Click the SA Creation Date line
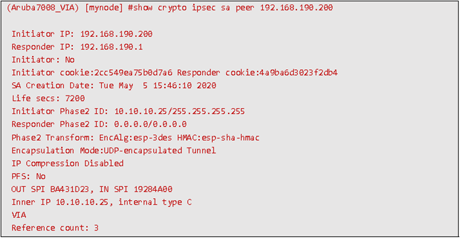The height and width of the screenshot is (239, 460). (x=114, y=86)
